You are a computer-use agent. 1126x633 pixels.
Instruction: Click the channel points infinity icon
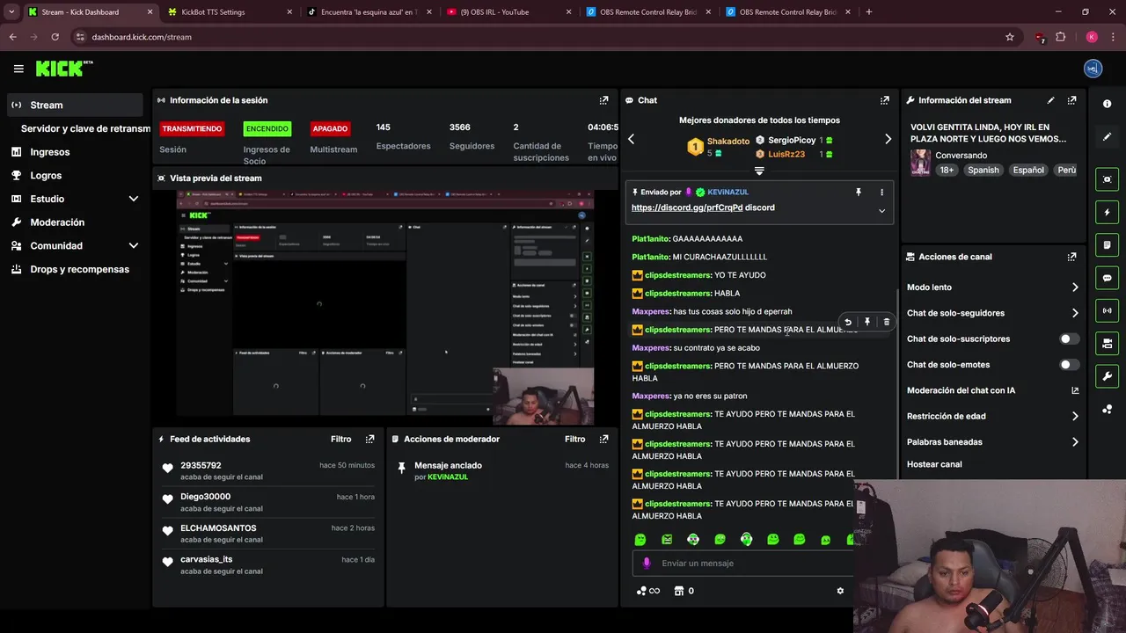(648, 591)
